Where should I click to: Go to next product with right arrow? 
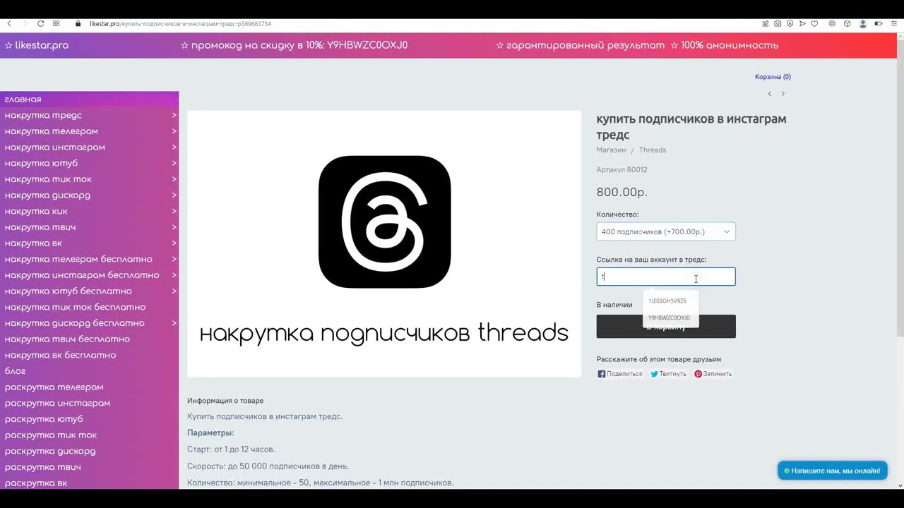[783, 94]
